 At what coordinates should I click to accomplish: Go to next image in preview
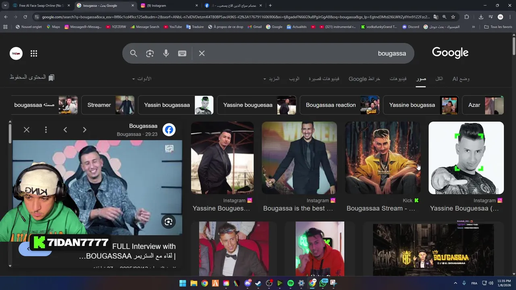tap(85, 130)
